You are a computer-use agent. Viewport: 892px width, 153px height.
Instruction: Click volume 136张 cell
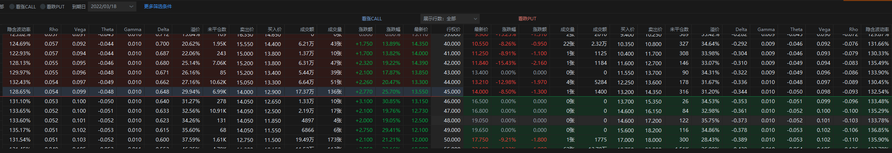pos(334,92)
